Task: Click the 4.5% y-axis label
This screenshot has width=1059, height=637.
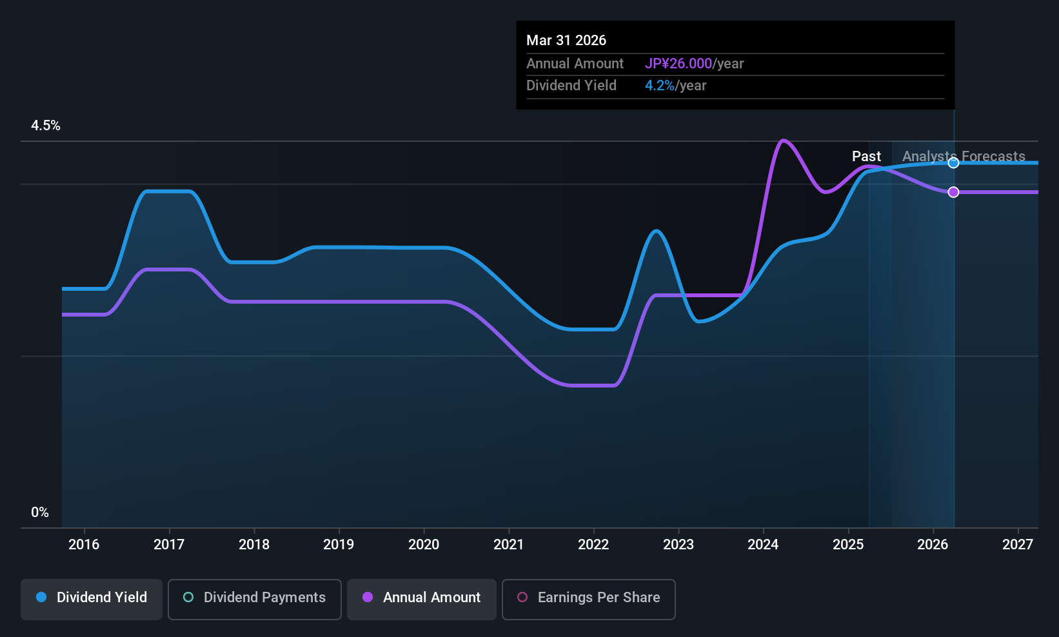Action: click(46, 126)
